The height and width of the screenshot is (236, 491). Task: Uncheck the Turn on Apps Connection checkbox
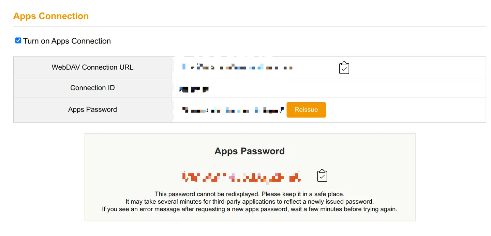point(18,41)
